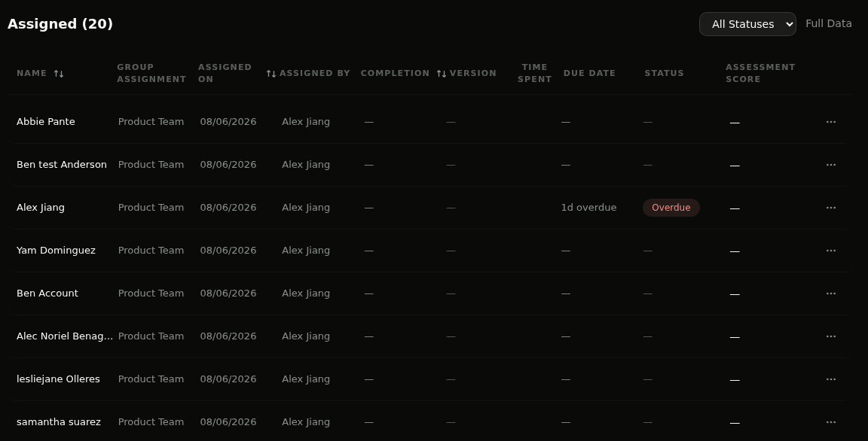
Task: Click Product Team in Abbie Pante's row
Action: click(x=151, y=122)
